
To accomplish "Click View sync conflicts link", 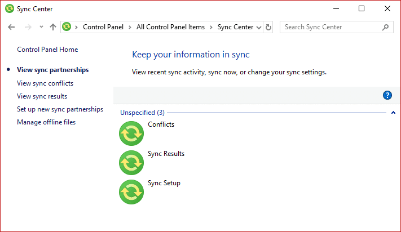I will (45, 83).
